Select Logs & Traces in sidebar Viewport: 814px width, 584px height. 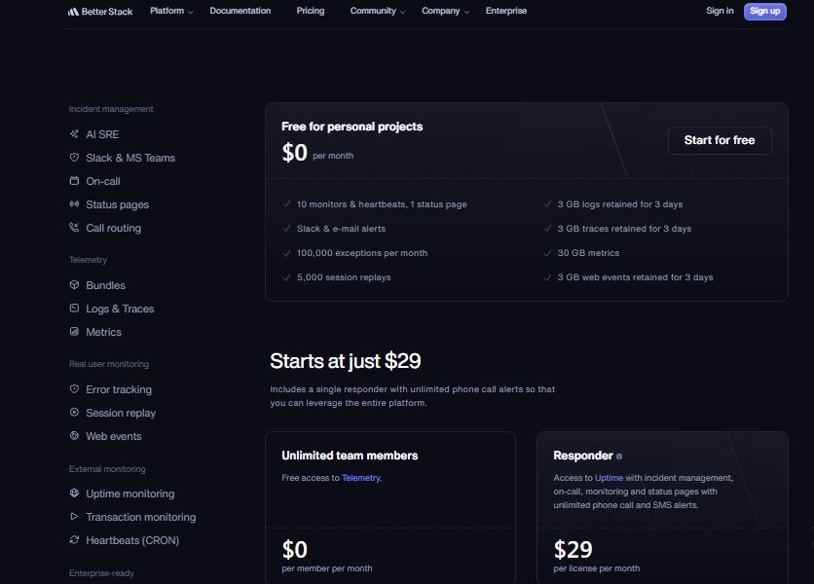[x=120, y=309]
